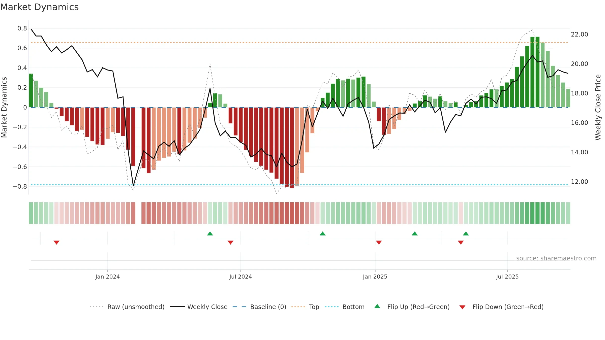Toggle Flip Up (Red→Green) legend item

[x=412, y=307]
